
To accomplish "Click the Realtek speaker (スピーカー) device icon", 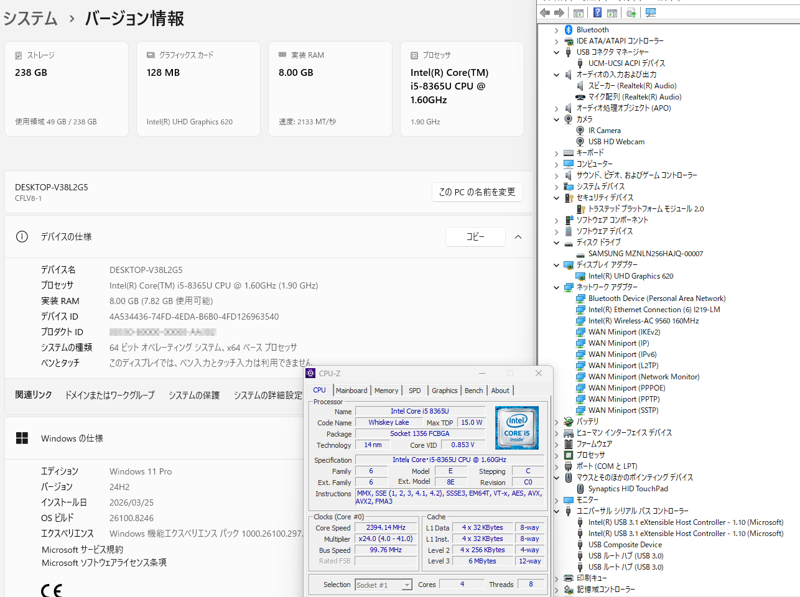I will click(580, 86).
